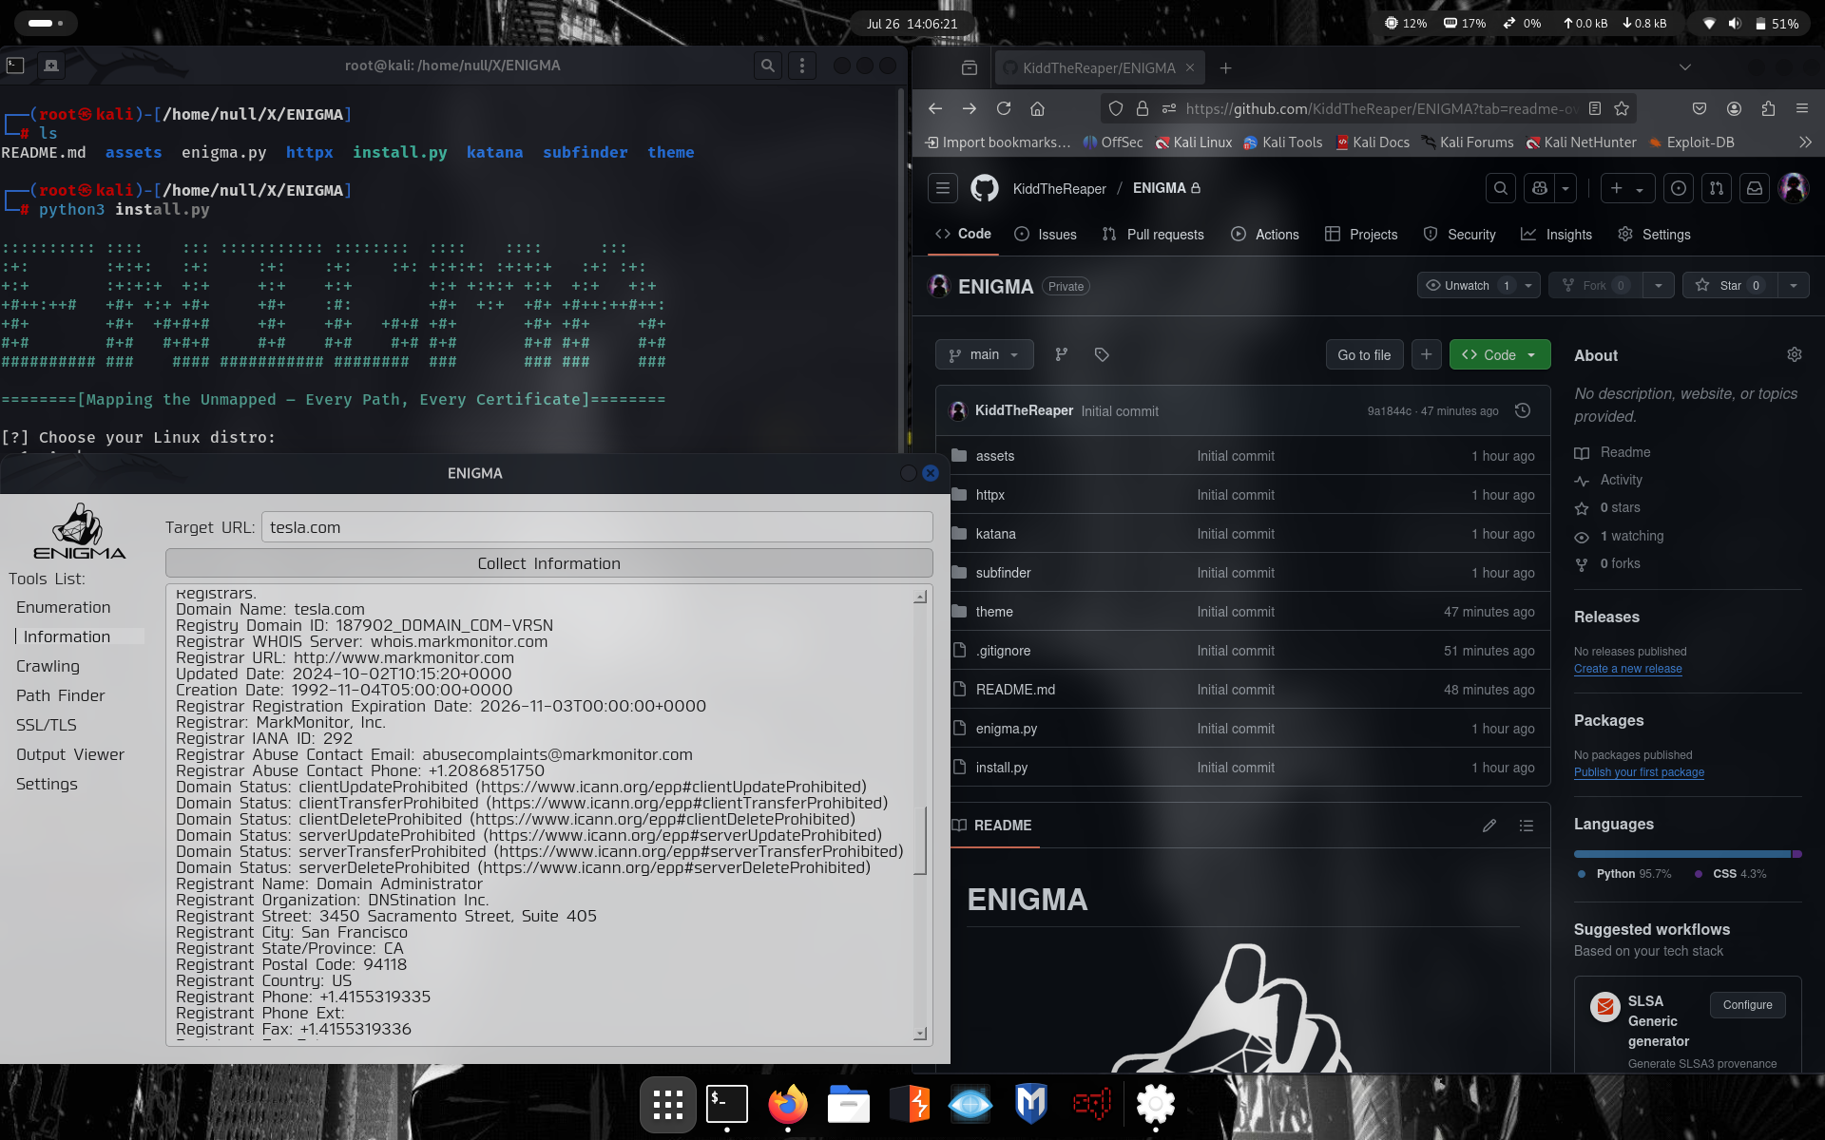This screenshot has height=1140, width=1825.
Task: Edit README with pencil icon
Action: click(x=1489, y=826)
